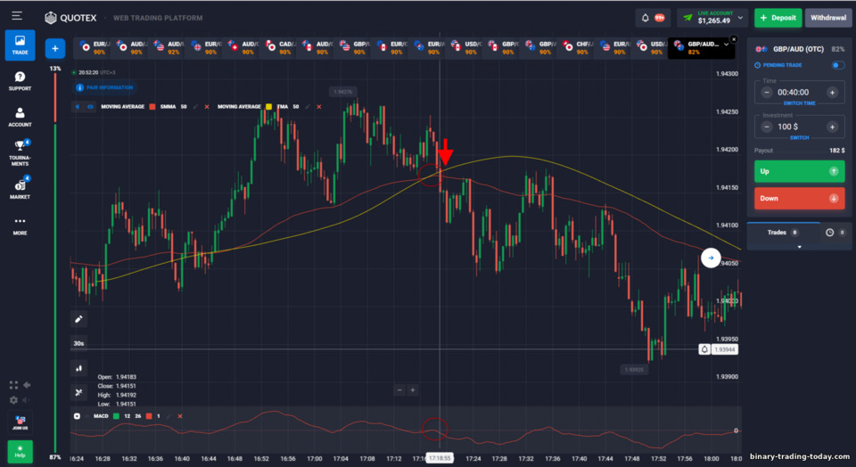Collapse the MACD indicator panel
The width and height of the screenshot is (856, 467).
point(77,416)
